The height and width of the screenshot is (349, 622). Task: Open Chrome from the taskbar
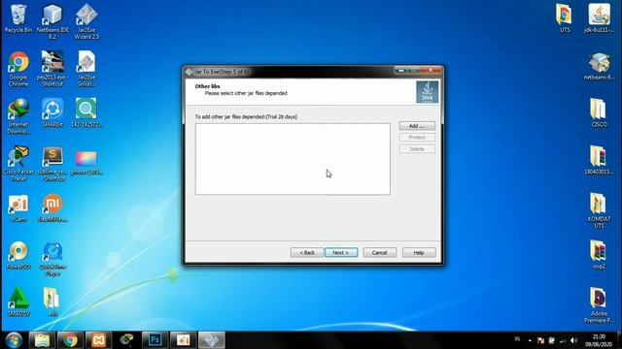point(70,340)
